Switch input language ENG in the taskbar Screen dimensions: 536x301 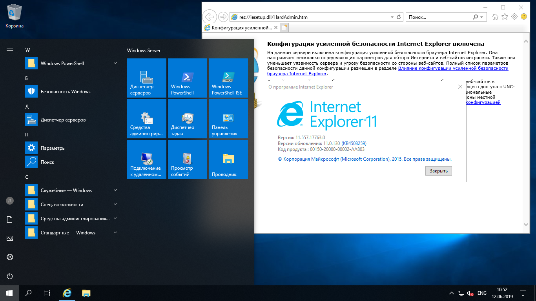tap(482, 293)
